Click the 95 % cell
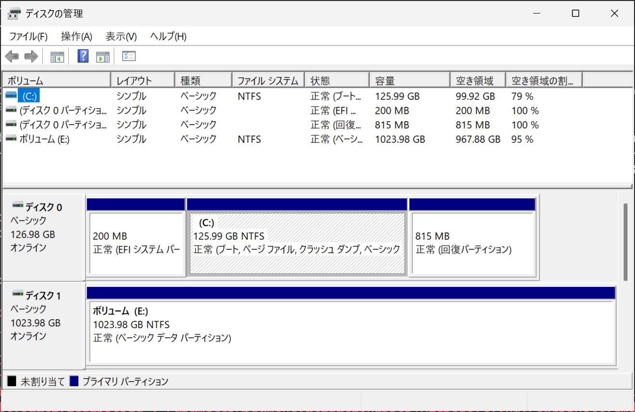635x412 pixels. (522, 140)
